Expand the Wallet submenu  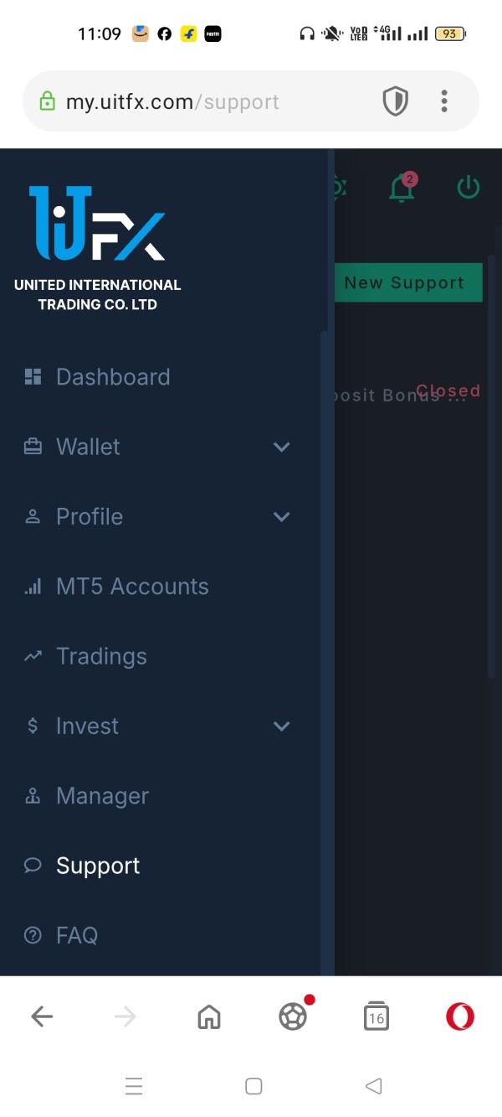click(282, 447)
